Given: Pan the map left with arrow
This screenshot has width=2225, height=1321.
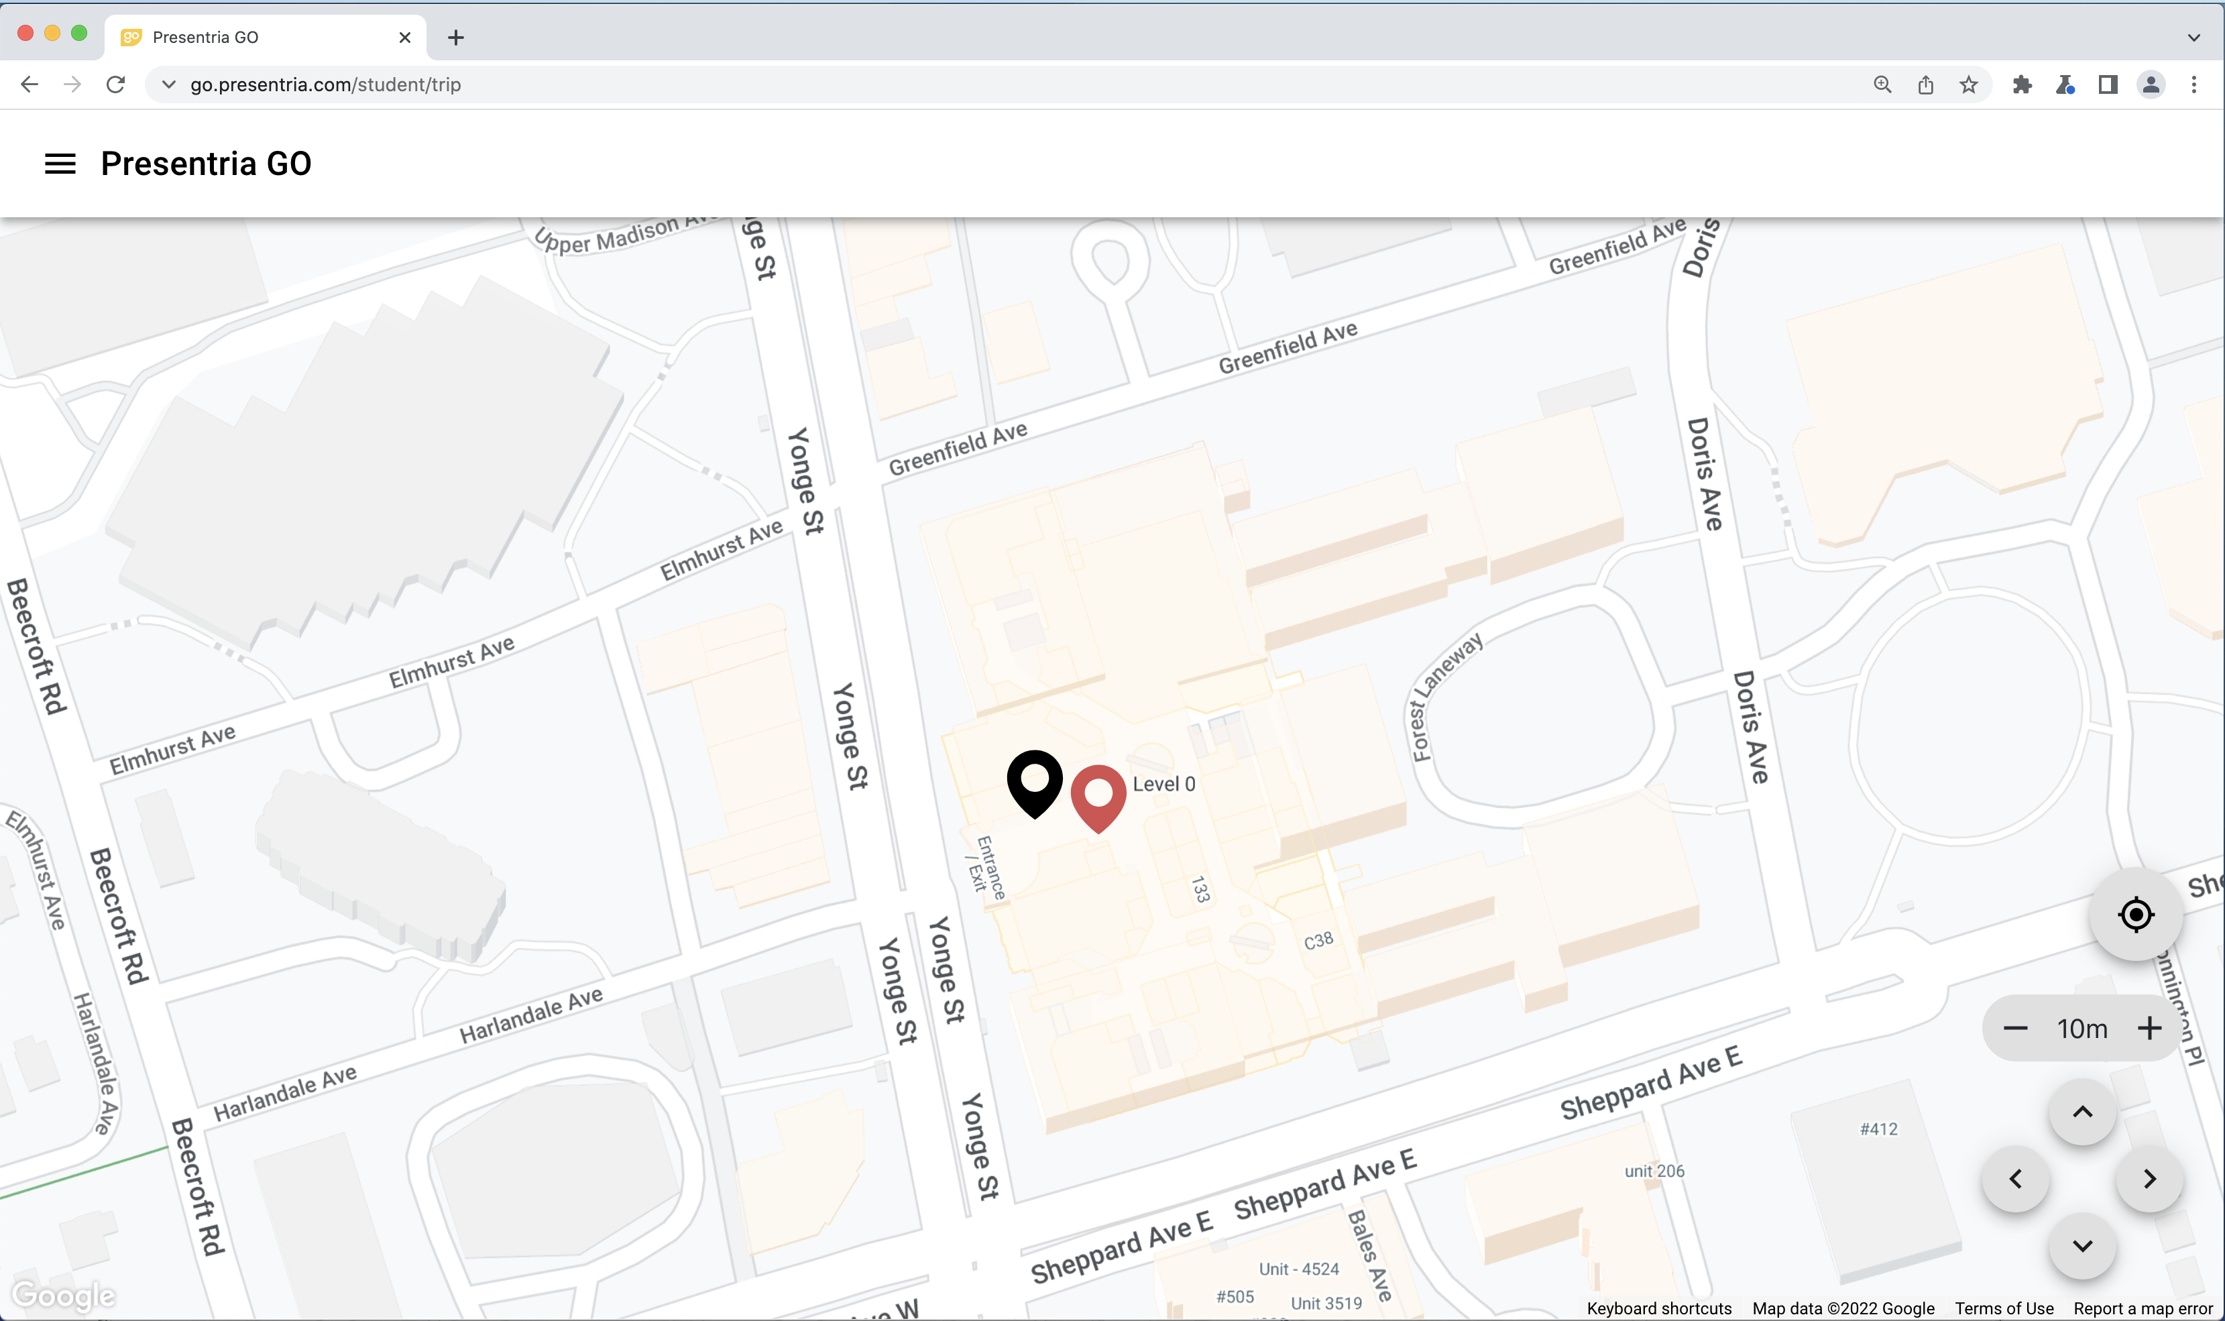Looking at the screenshot, I should [x=2015, y=1179].
